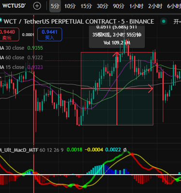Screen dimensions: 181x193
Task: Click the purple 0.9323 MA 15 value
Action: coord(35,67)
